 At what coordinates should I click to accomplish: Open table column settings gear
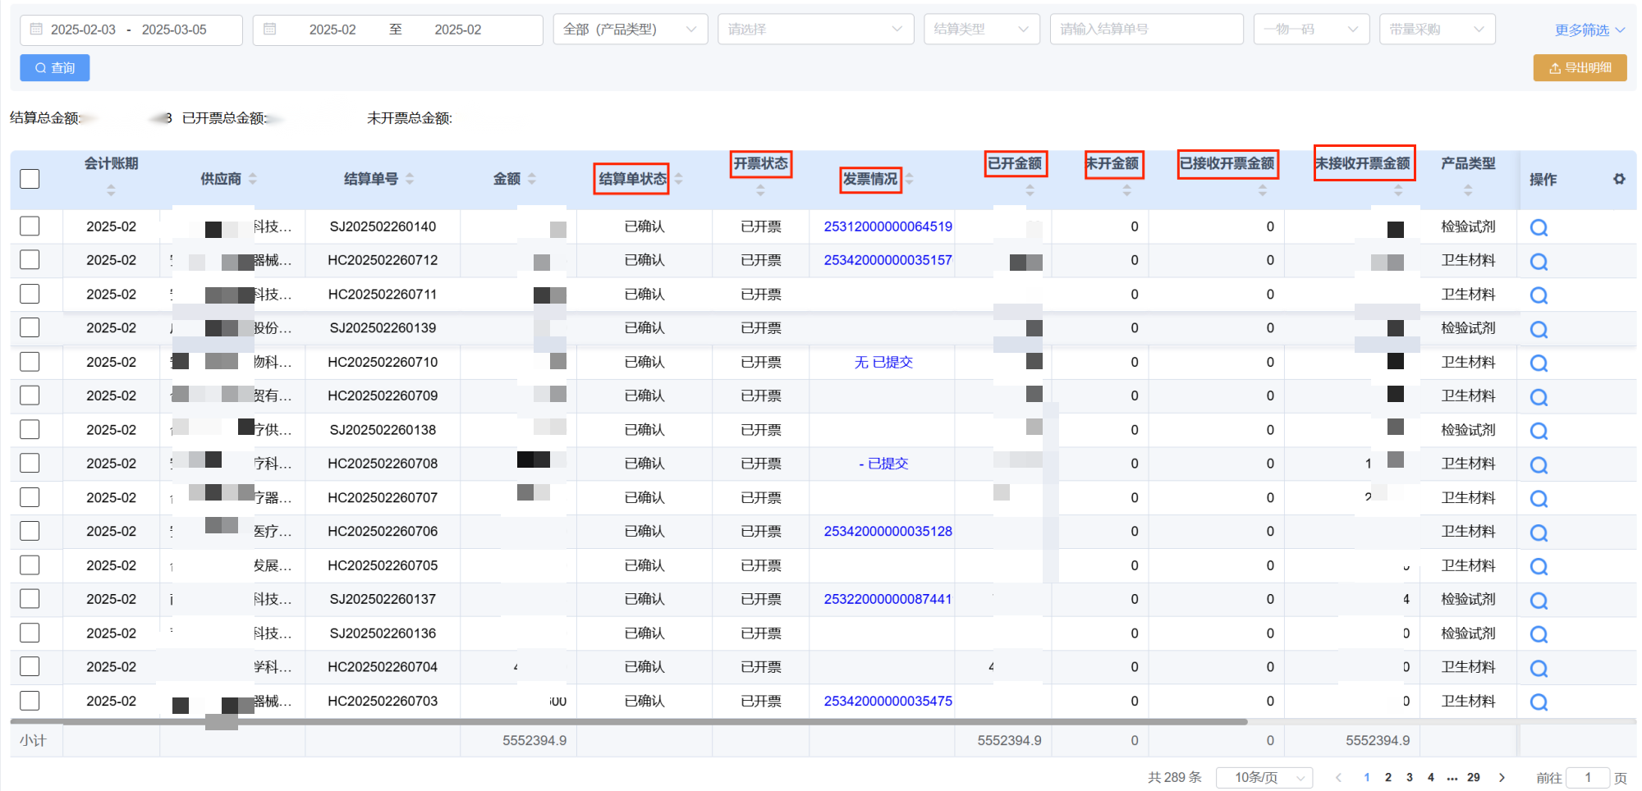pyautogui.click(x=1618, y=179)
